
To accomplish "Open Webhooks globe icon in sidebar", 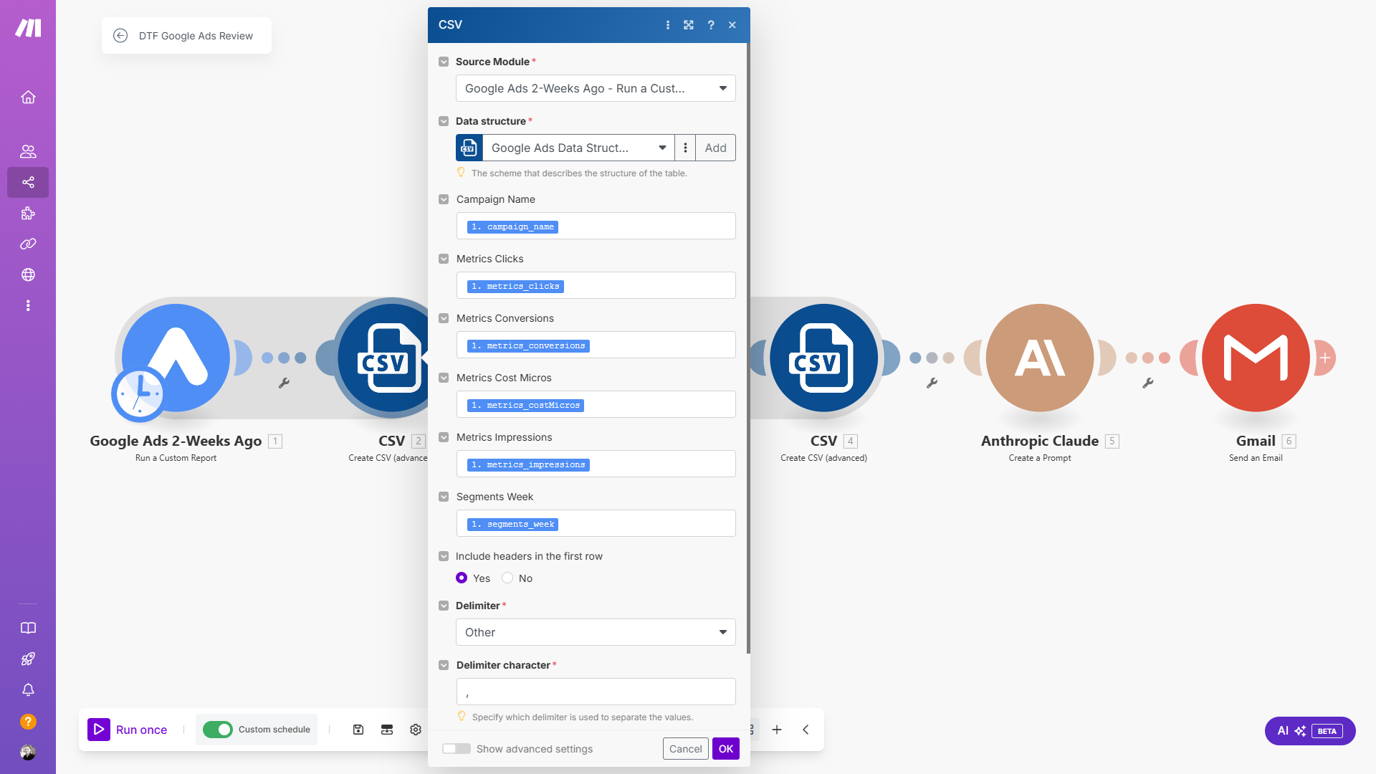I will pos(28,274).
